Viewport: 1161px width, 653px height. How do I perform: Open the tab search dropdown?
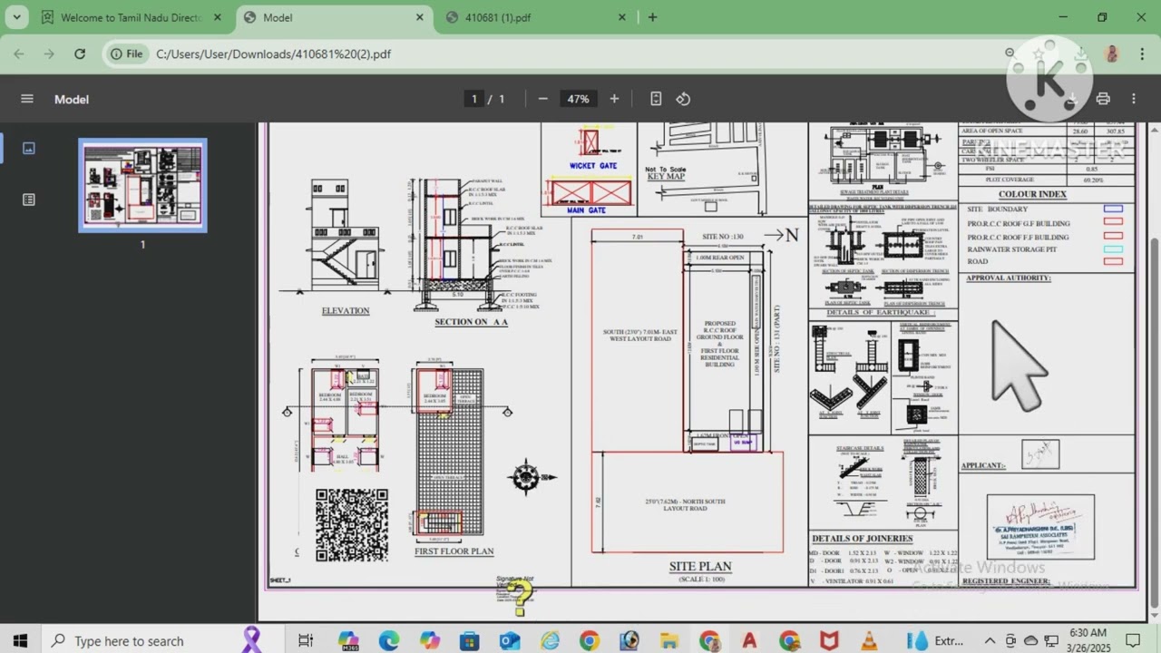16,17
